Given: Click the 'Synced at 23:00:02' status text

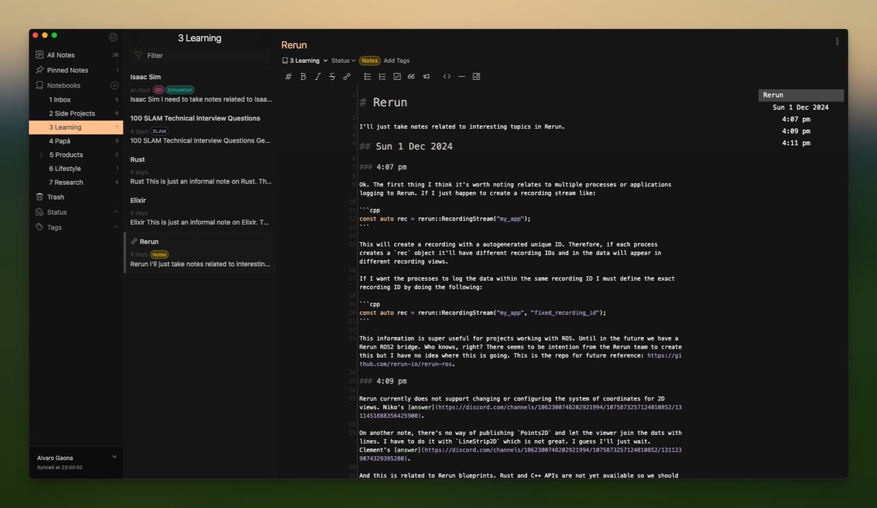Looking at the screenshot, I should tap(60, 467).
